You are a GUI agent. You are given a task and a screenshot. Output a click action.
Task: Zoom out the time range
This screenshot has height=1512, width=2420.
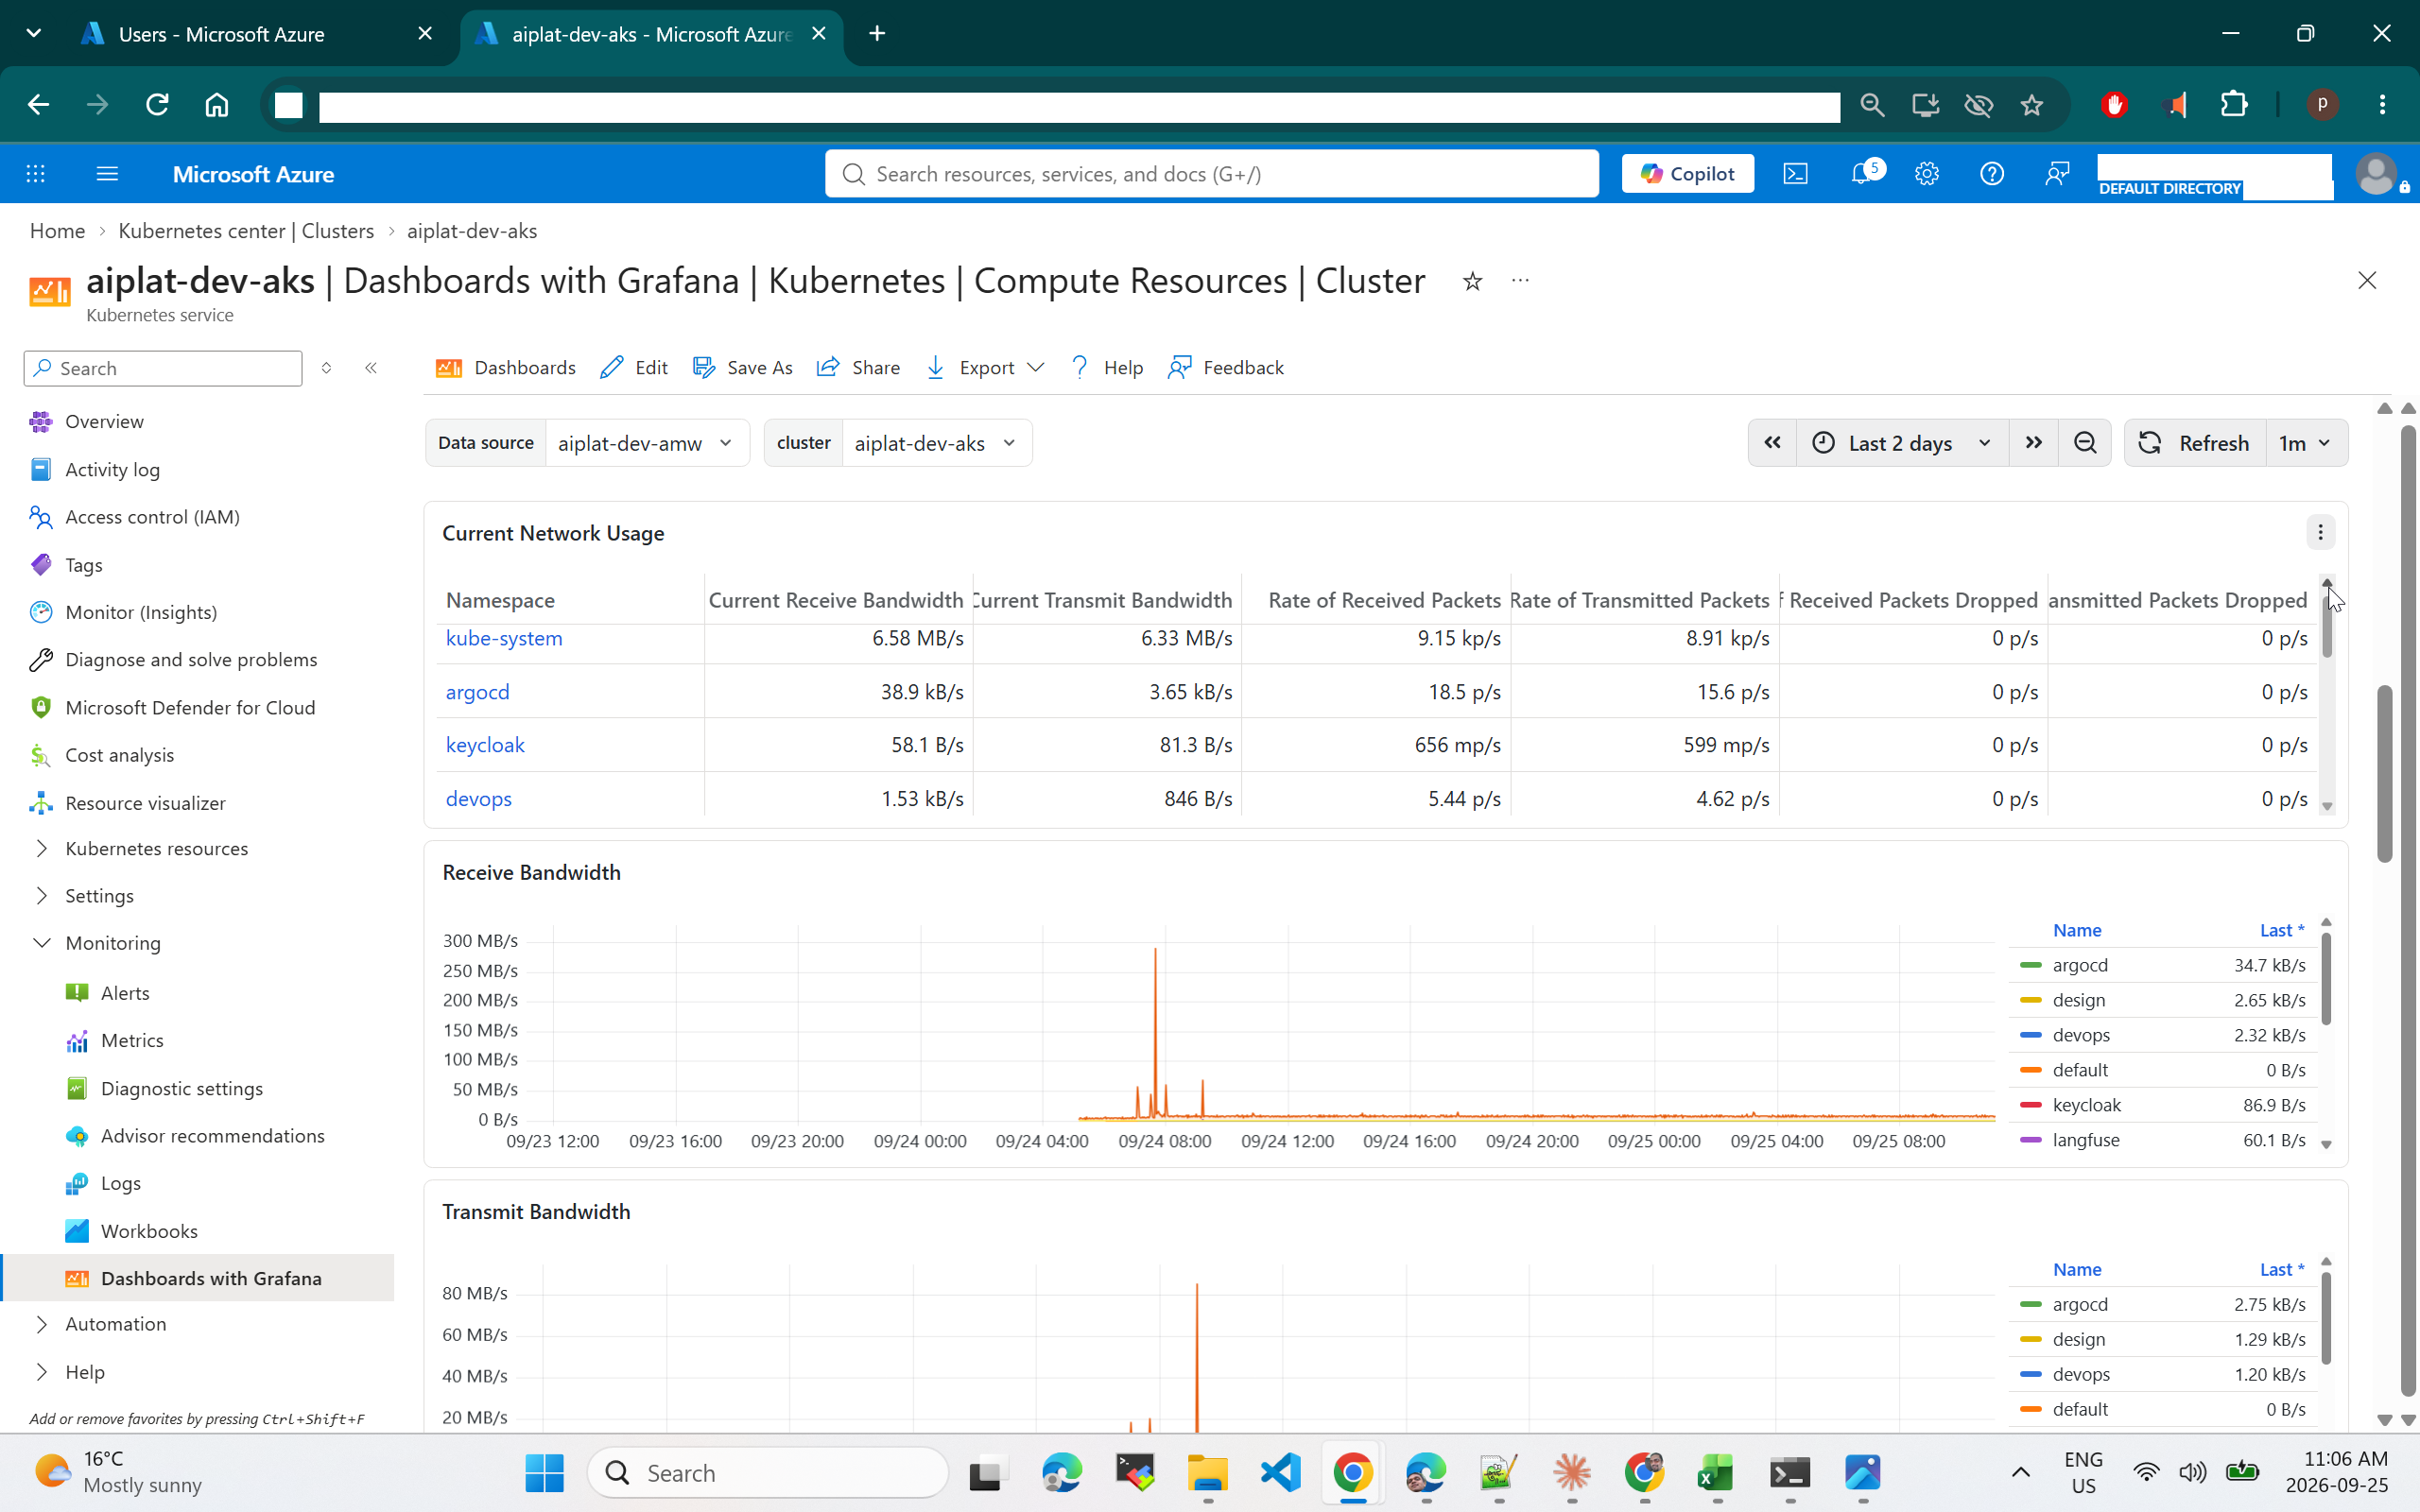point(2085,443)
